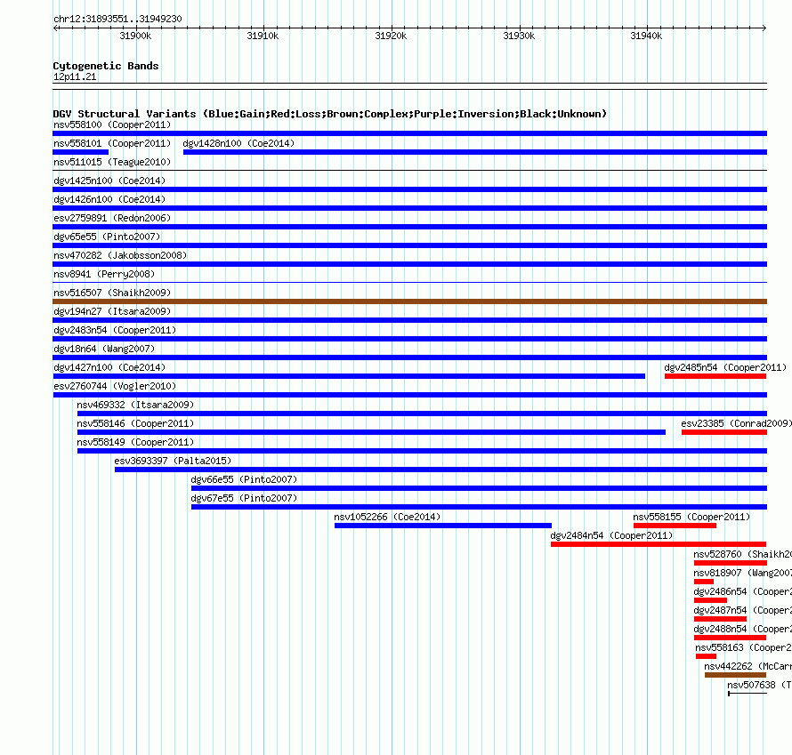Open dgv1426n100 (Coe2014) variant details

(x=109, y=199)
